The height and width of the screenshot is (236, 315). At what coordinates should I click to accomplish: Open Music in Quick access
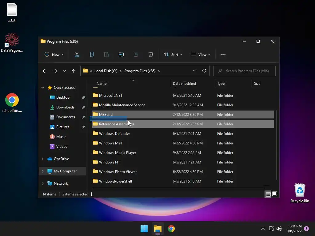[x=61, y=137]
